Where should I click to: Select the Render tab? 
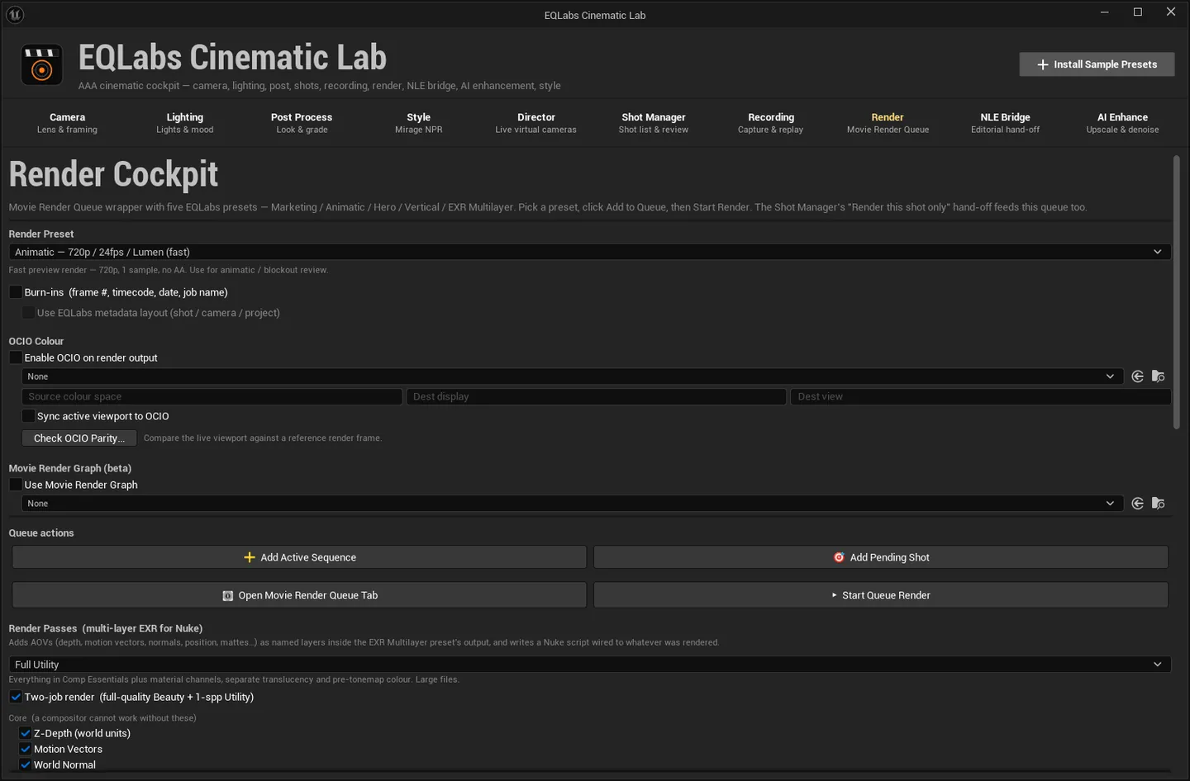click(x=888, y=123)
